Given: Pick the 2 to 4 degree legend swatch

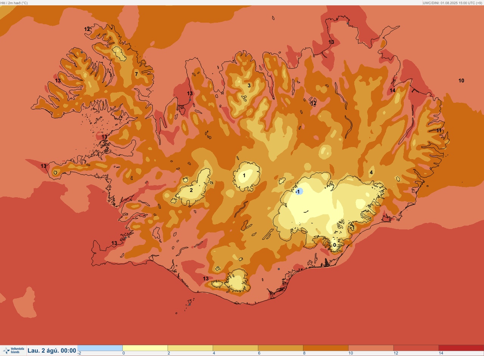Looking at the screenshot, I should (190, 348).
